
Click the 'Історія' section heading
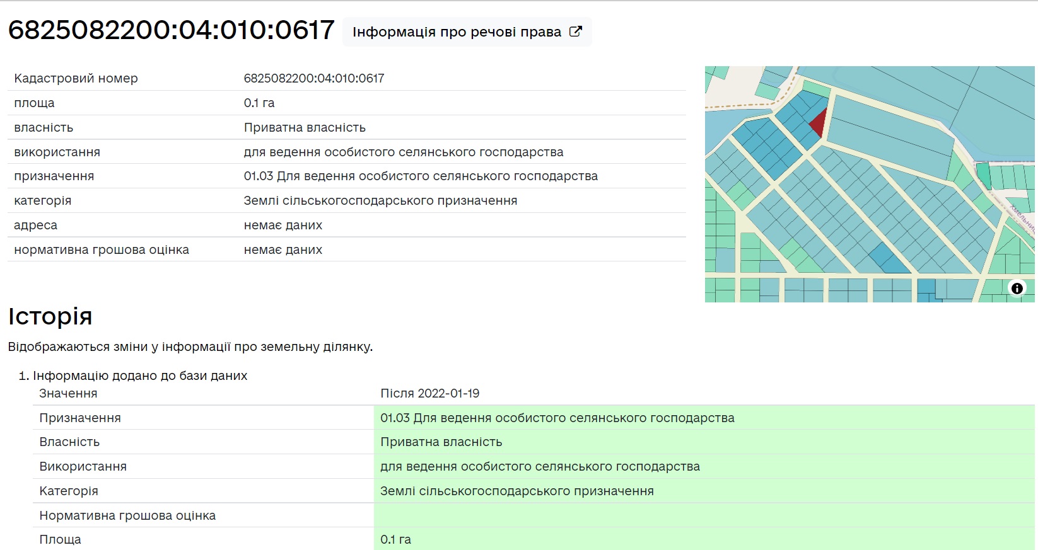coord(50,316)
